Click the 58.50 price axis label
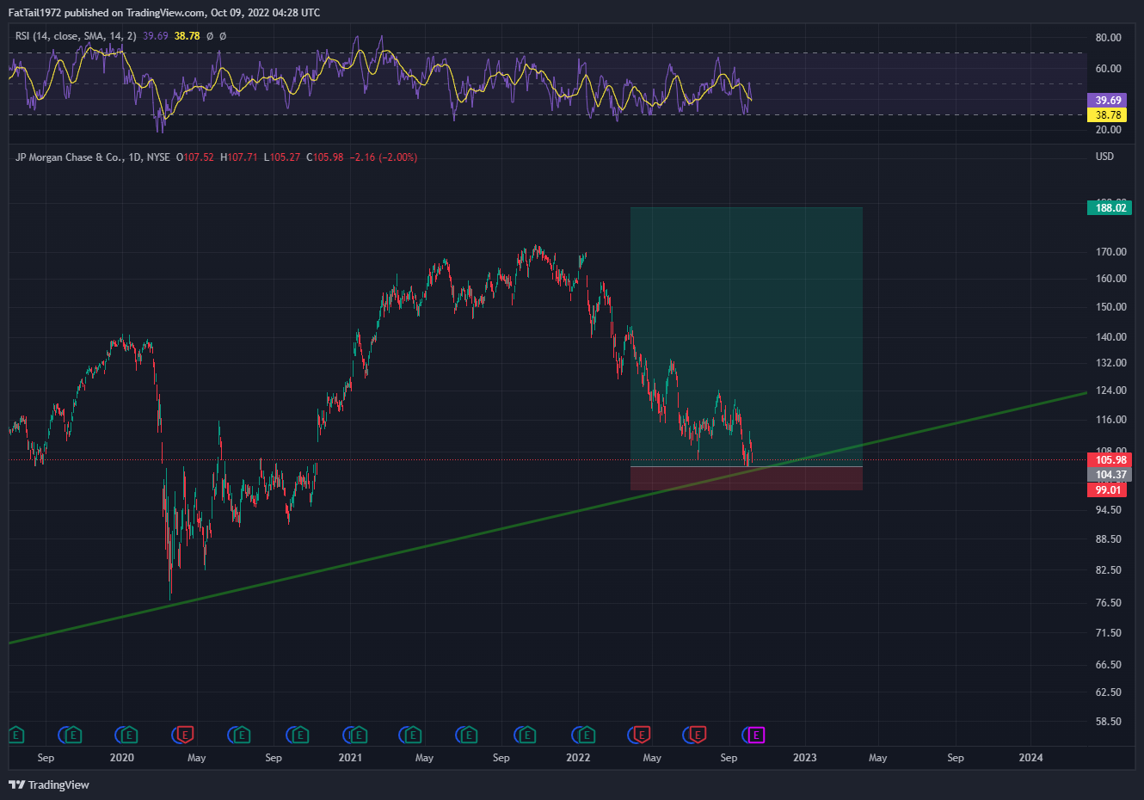The image size is (1144, 800). pos(1108,722)
